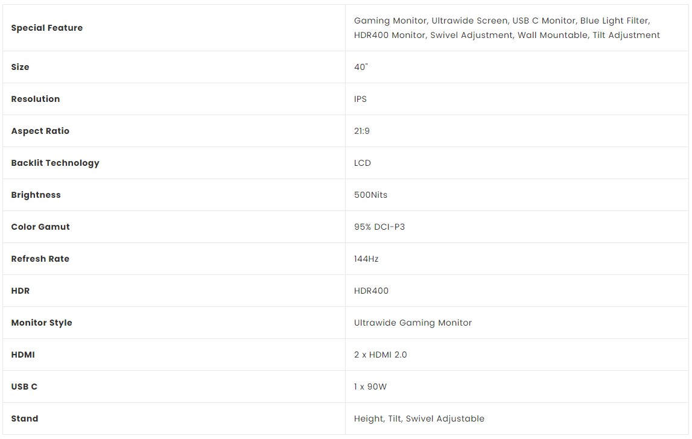Click the IPS value text
Screen dimensions: 692x439
point(360,99)
